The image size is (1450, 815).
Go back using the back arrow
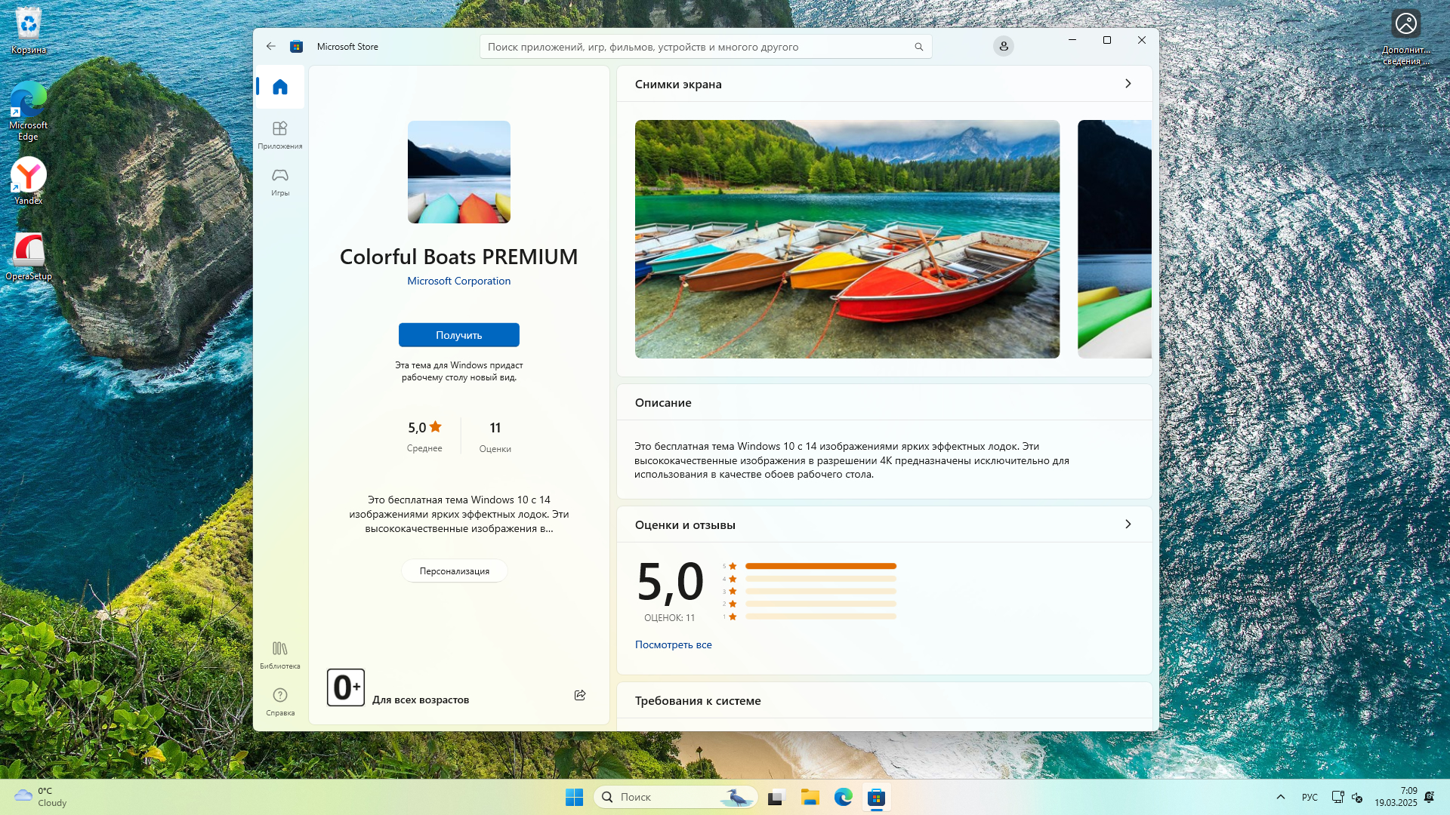(271, 46)
